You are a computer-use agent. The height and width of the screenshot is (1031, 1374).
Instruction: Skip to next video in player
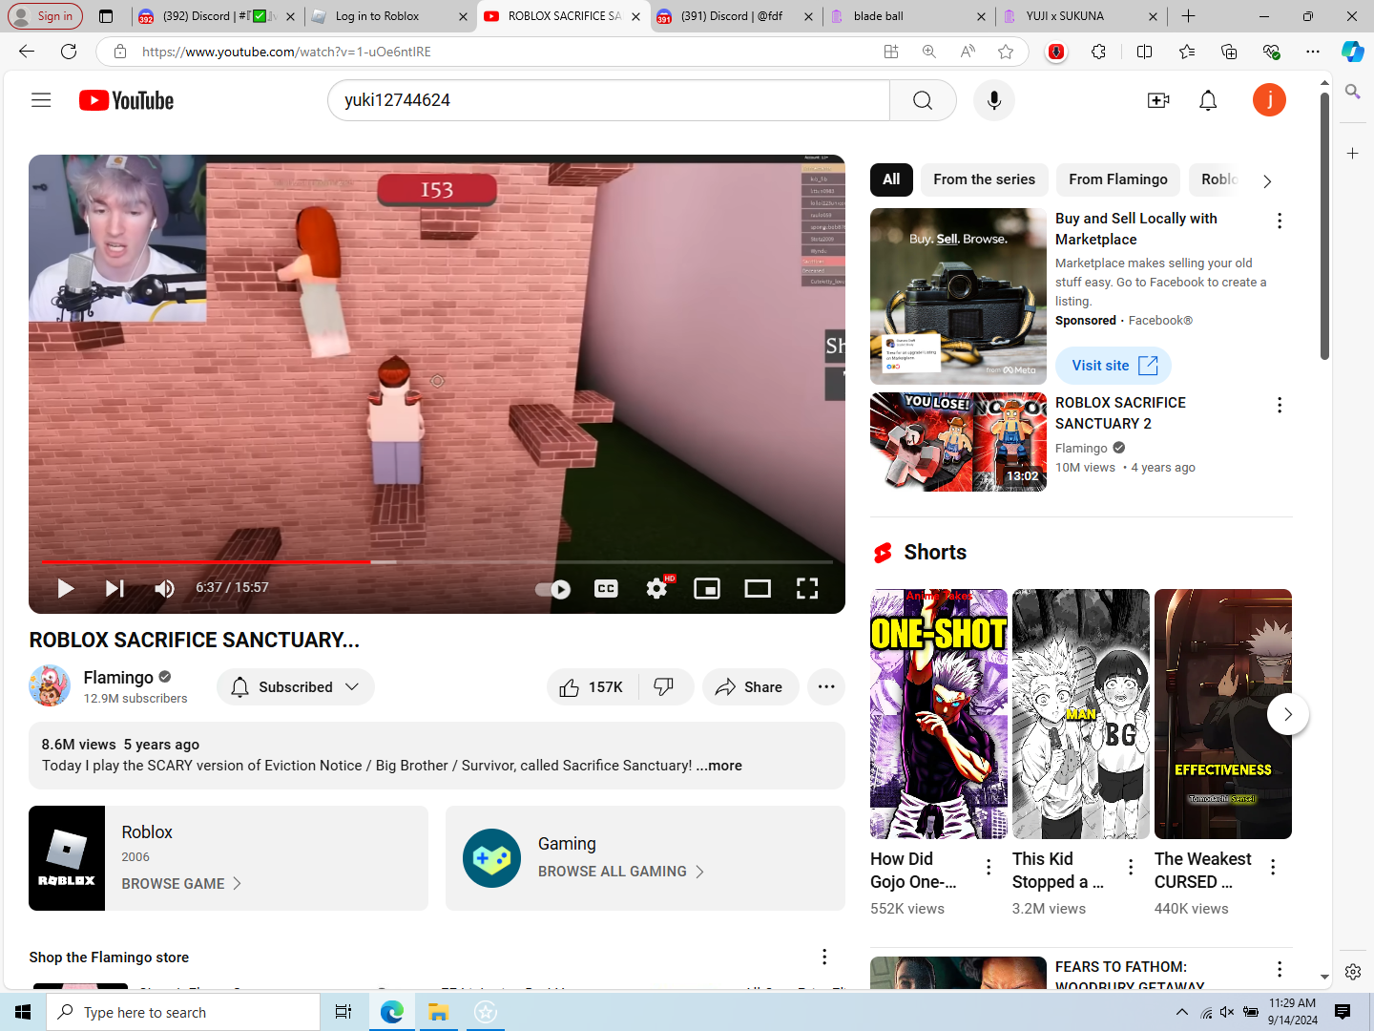[x=114, y=588]
